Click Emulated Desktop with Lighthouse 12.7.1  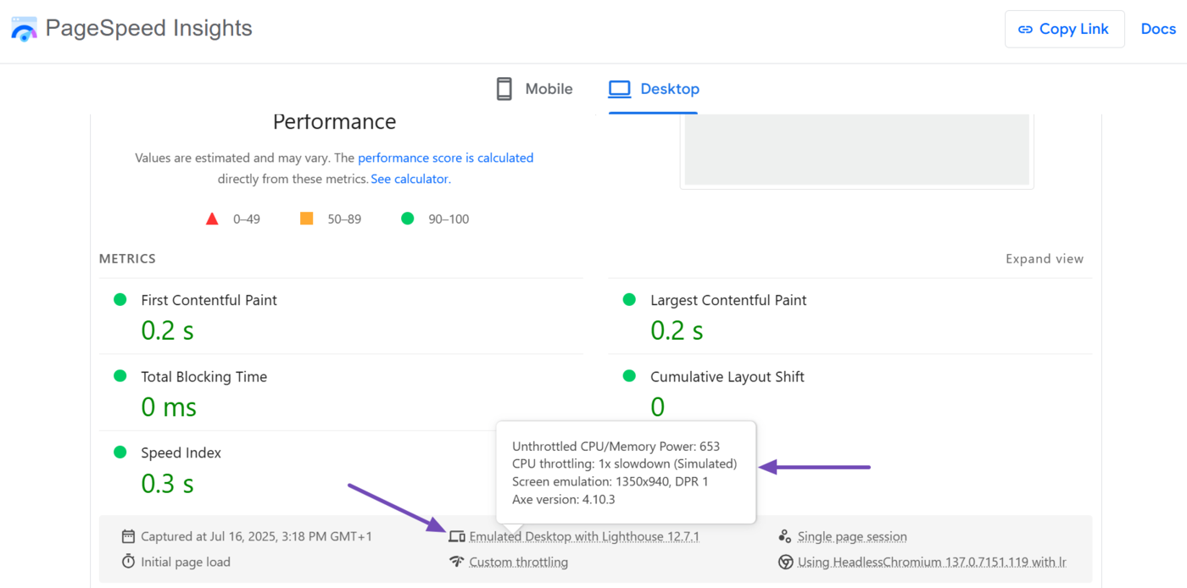point(584,536)
